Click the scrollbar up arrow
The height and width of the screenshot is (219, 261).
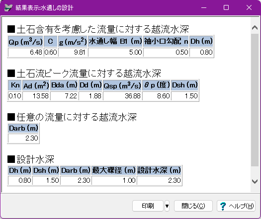[x=255, y=27]
